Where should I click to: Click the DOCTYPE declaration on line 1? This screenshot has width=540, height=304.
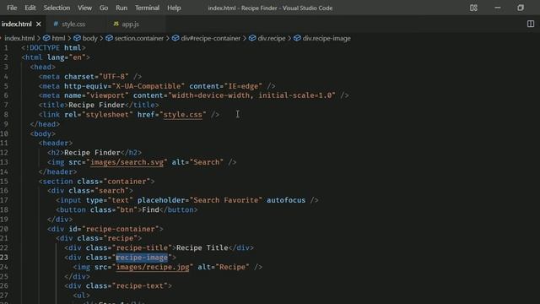coord(53,47)
